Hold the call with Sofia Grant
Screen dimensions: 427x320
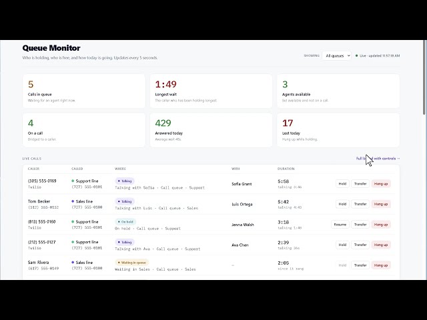click(342, 184)
